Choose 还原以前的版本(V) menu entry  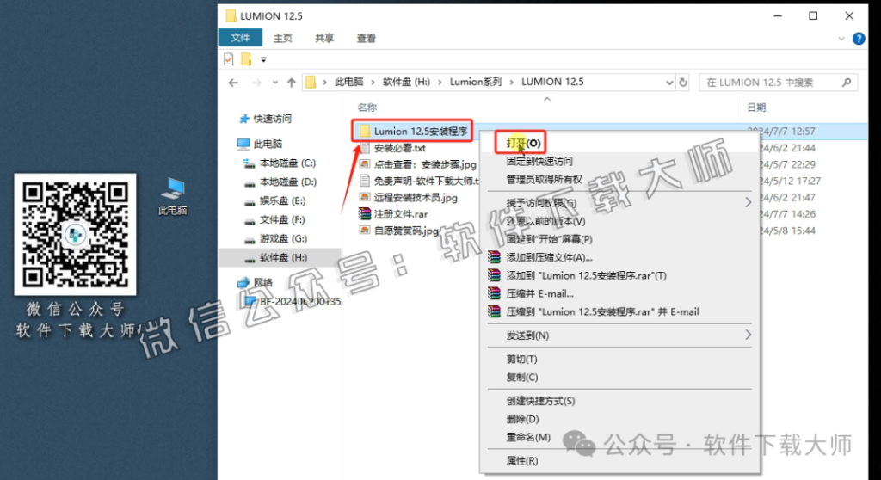click(x=545, y=221)
